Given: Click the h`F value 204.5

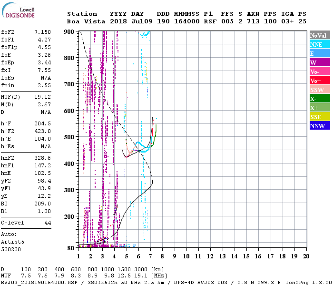Looking at the screenshot, I should click(x=42, y=123).
